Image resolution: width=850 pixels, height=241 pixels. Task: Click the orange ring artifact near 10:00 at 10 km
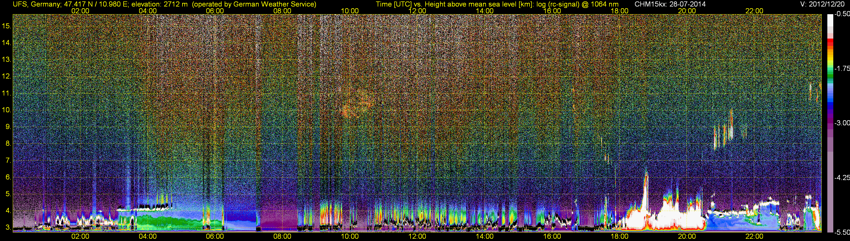click(x=358, y=103)
